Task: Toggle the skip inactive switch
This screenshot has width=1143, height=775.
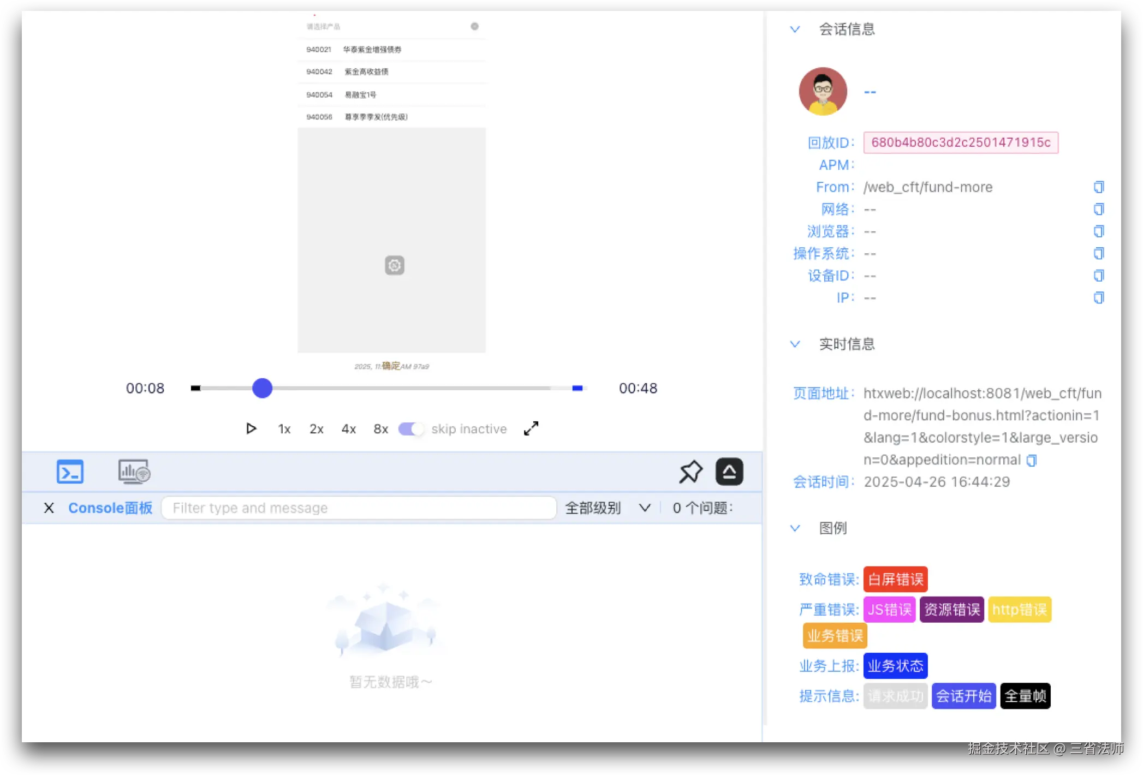Action: [x=410, y=429]
